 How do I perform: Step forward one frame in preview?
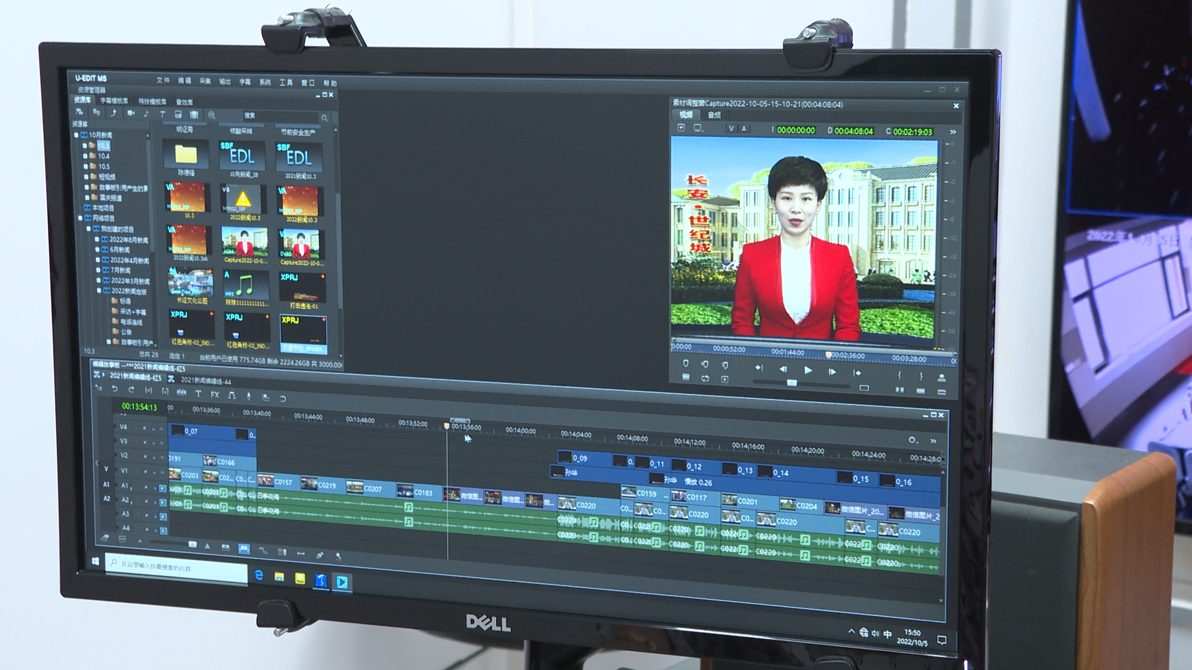click(832, 372)
